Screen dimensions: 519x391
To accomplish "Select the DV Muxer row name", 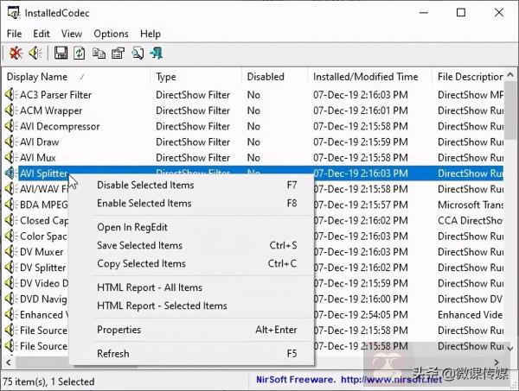I will pos(42,252).
